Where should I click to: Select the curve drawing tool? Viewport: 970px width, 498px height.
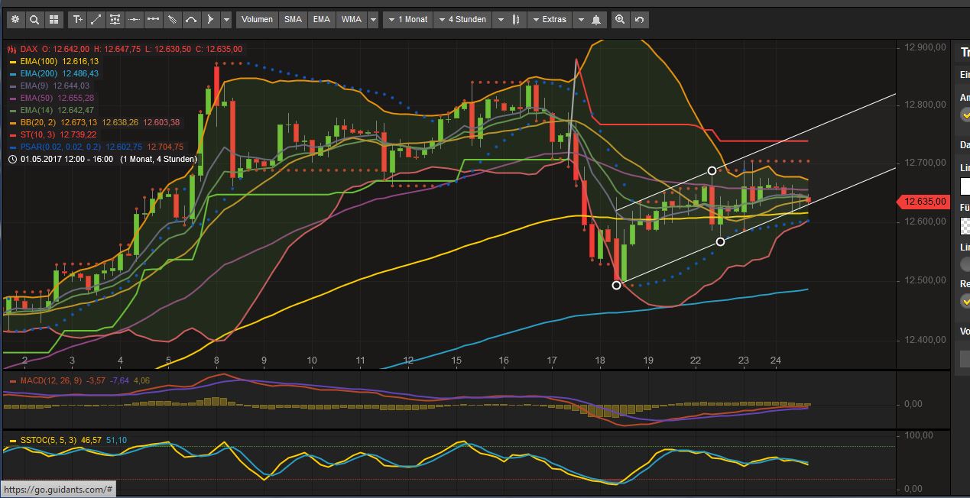[x=191, y=19]
